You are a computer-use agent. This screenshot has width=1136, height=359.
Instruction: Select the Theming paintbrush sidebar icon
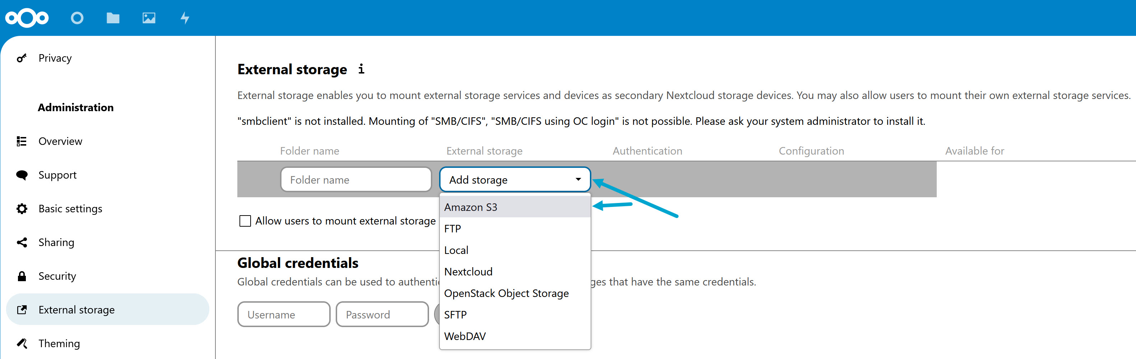22,343
